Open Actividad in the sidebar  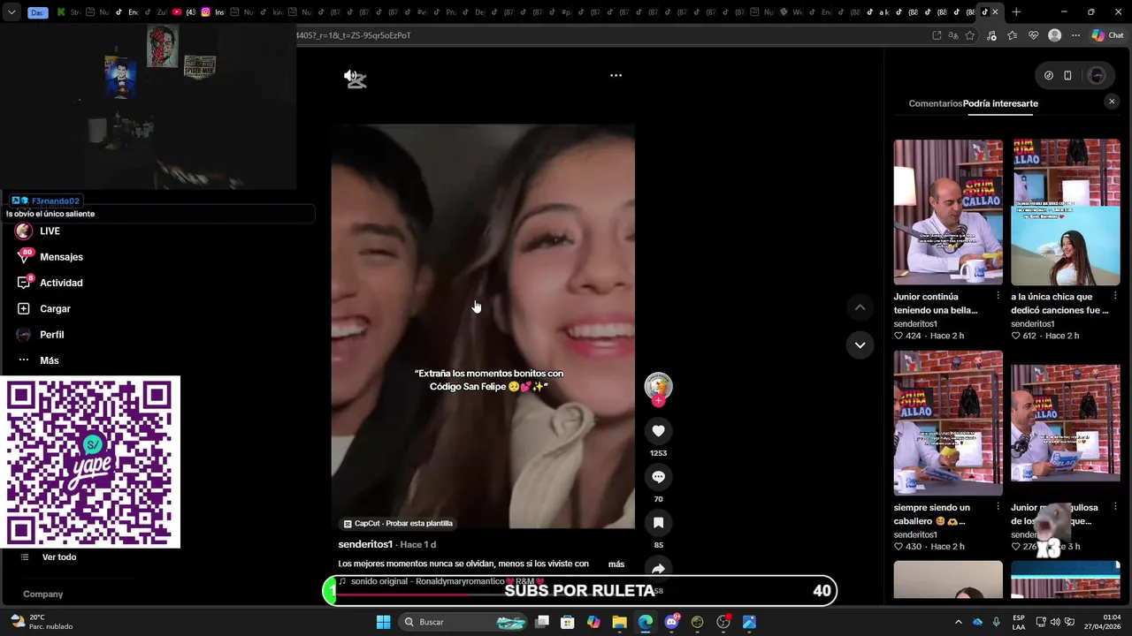[61, 283]
